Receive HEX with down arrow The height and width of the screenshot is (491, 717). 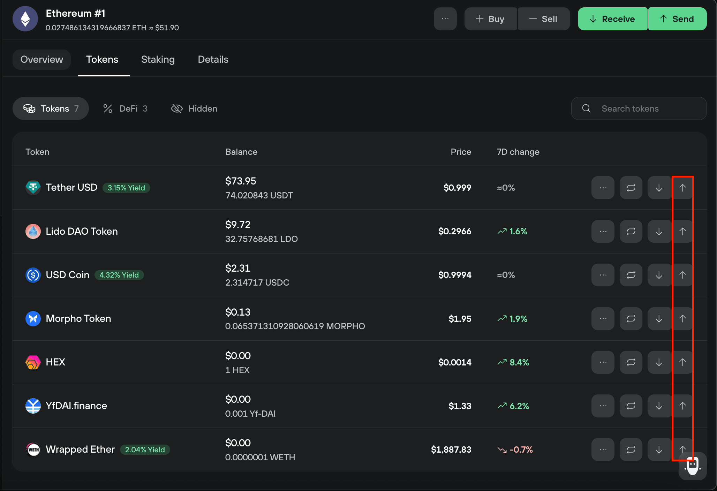tap(659, 362)
